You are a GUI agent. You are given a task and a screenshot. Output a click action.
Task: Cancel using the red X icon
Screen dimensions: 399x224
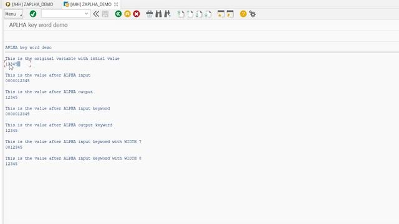(x=137, y=14)
